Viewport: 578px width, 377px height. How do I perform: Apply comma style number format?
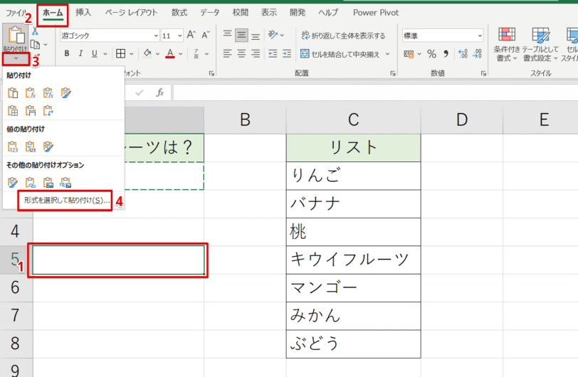446,54
